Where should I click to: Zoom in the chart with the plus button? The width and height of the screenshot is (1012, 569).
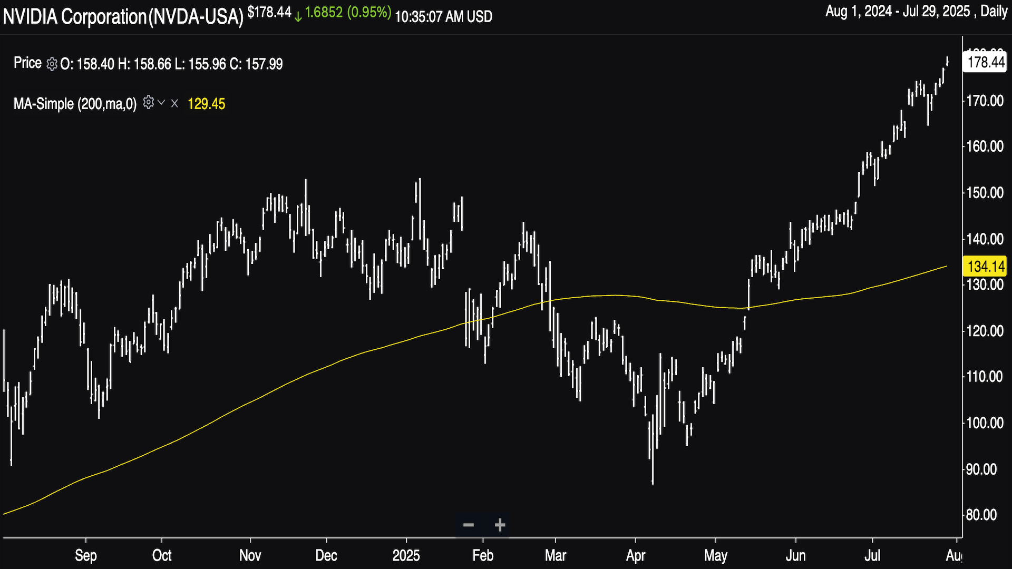coord(500,525)
